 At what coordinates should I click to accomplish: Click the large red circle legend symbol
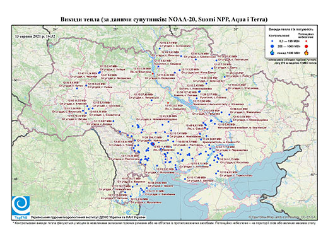coord(307,46)
